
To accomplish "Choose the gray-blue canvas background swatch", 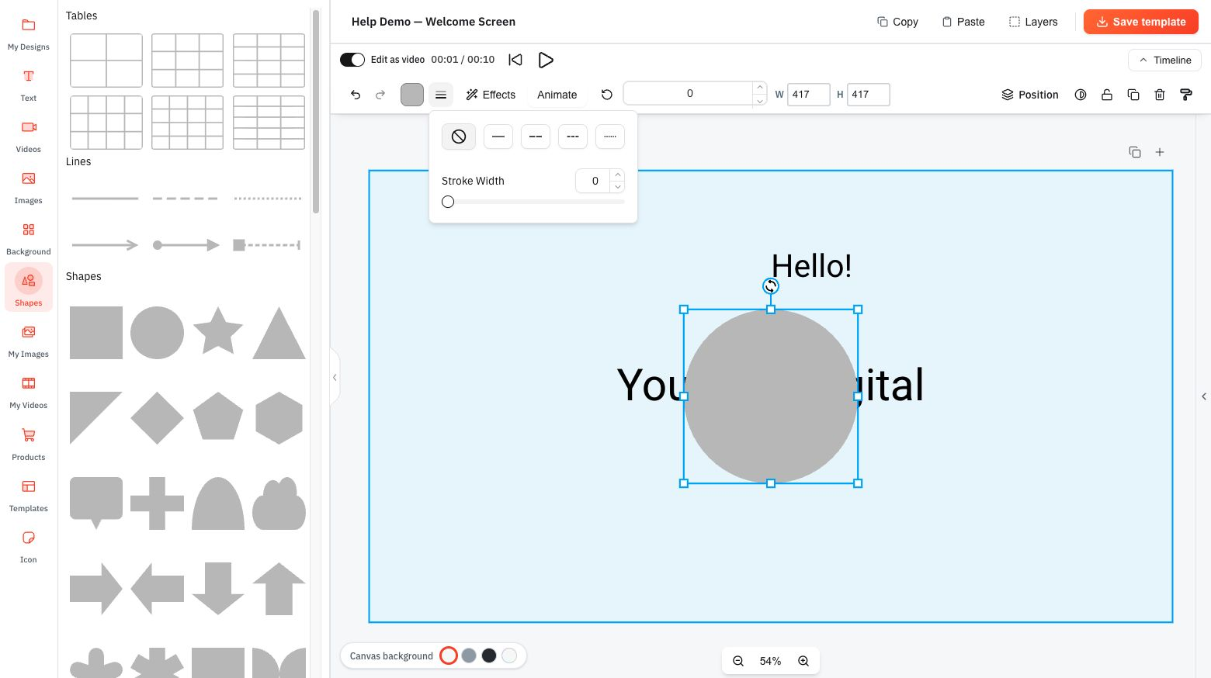I will click(469, 656).
